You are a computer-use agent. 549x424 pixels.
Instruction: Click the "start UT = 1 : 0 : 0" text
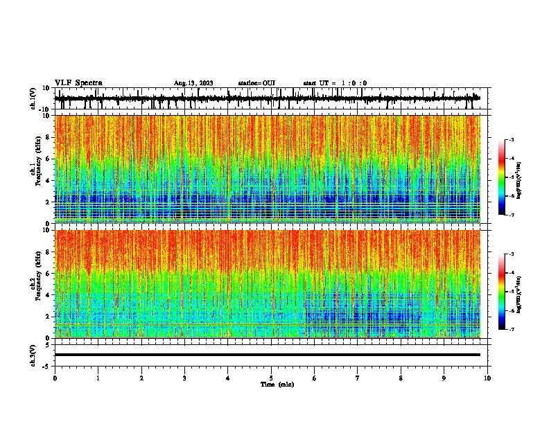pos(335,83)
